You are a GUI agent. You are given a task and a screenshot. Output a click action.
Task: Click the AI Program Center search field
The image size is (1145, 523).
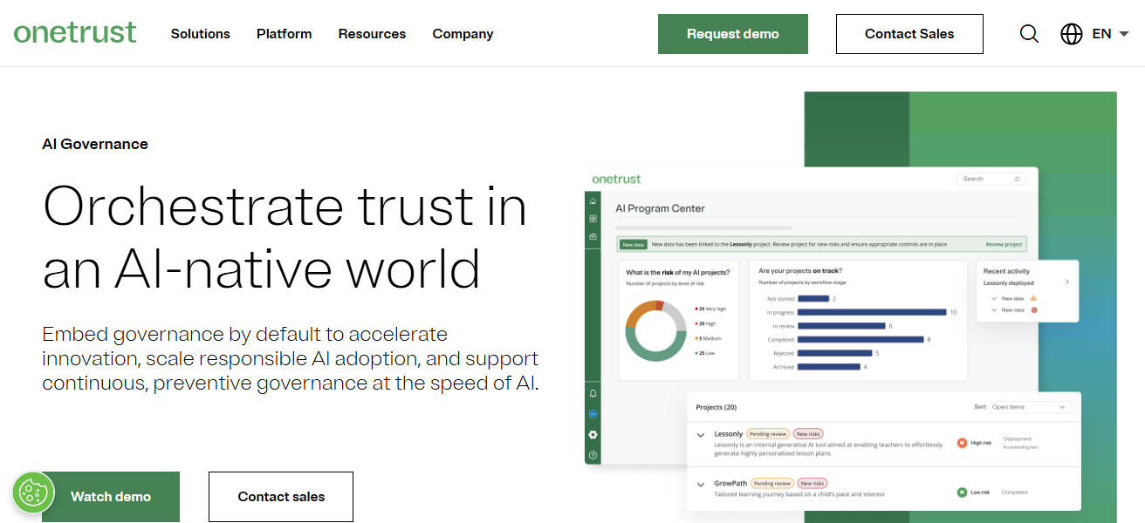coord(991,178)
